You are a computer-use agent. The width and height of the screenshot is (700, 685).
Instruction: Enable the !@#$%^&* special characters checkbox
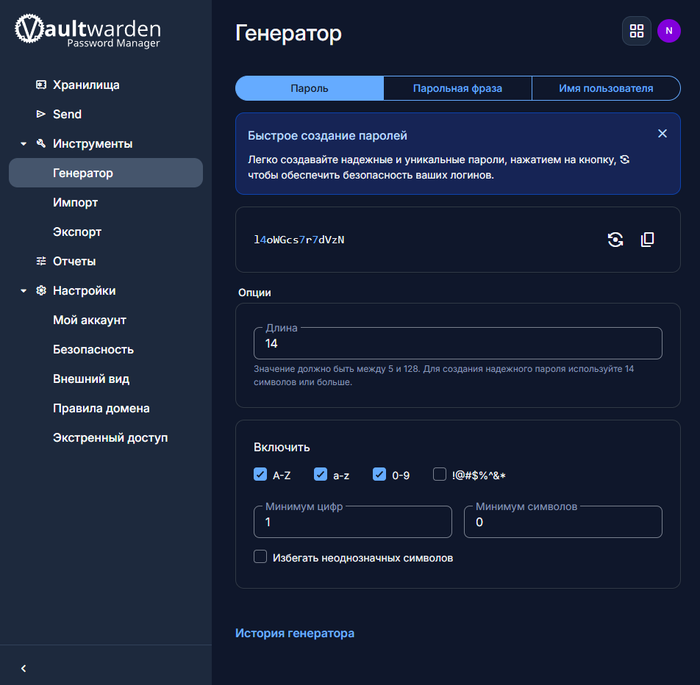(440, 474)
